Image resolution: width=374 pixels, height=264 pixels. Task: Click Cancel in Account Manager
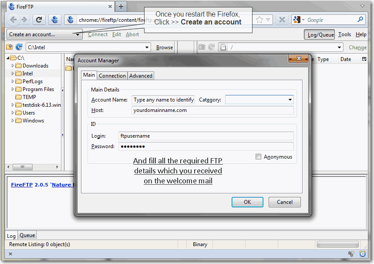pos(285,202)
